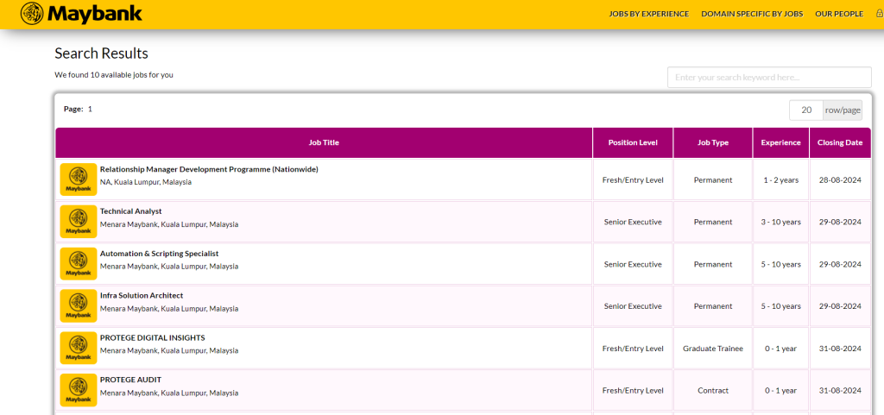Click the Maybank logo in the header
The width and height of the screenshot is (884, 415).
(x=81, y=14)
